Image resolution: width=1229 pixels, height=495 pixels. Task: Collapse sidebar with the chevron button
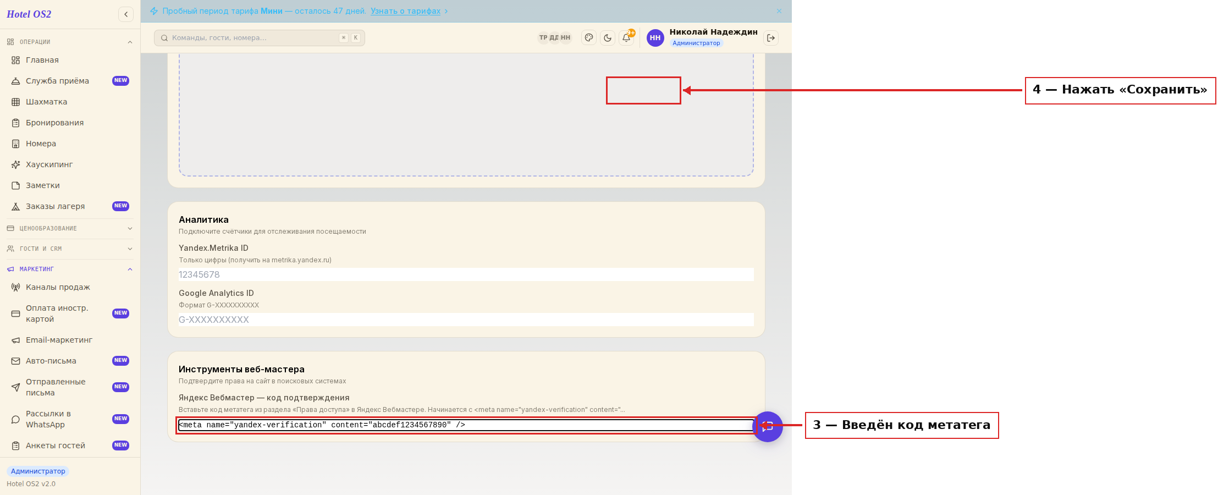coord(126,14)
